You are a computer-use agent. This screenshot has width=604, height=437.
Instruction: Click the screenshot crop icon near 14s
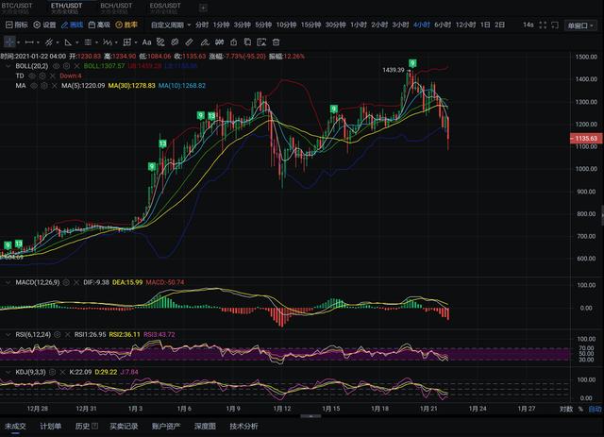coord(555,25)
